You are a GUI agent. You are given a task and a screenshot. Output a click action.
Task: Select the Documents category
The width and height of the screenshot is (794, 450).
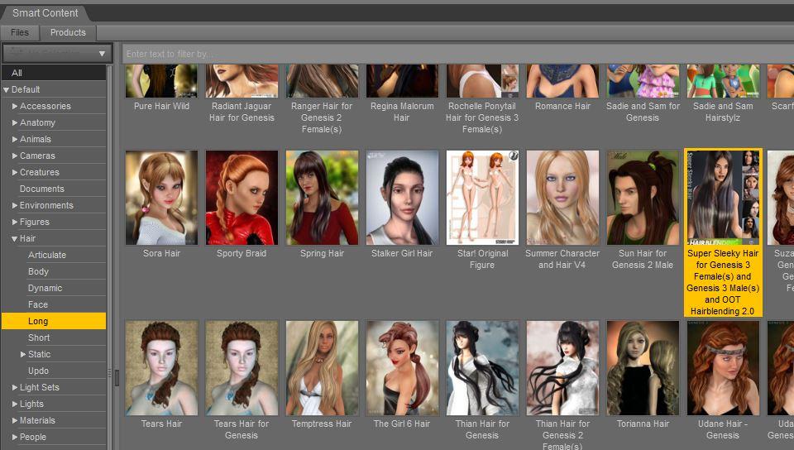[42, 189]
